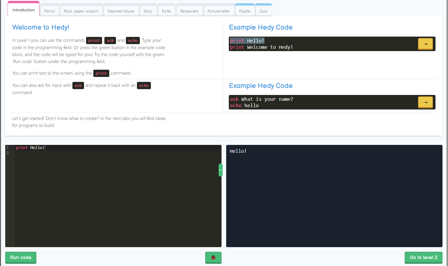Click 'echo hello' example line
The width and height of the screenshot is (448, 266).
click(244, 105)
